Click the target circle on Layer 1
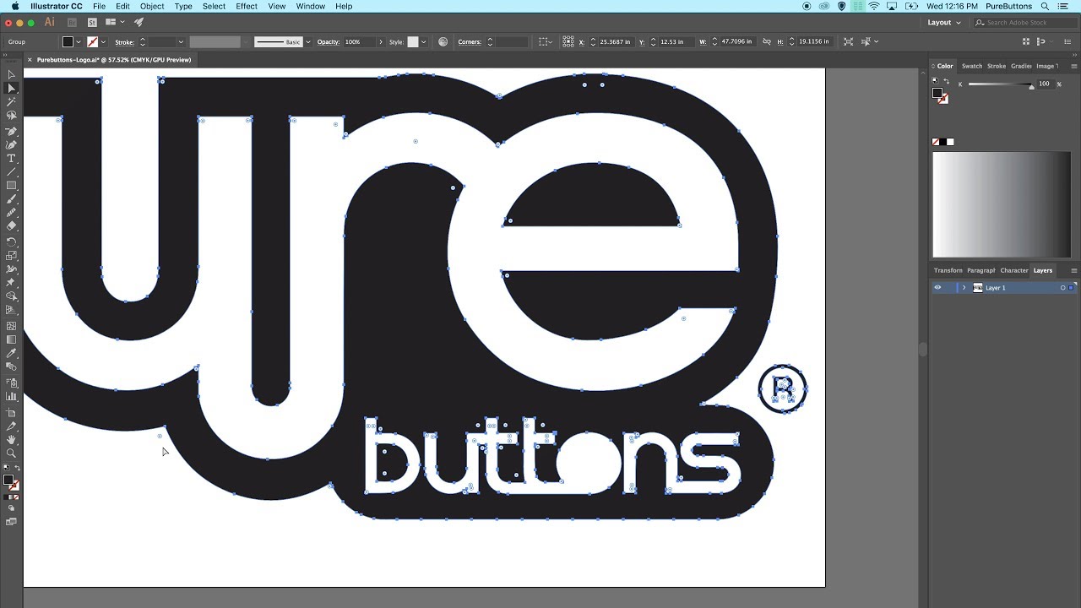 (x=1062, y=287)
